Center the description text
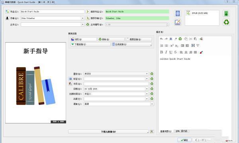239x143 pixels. [x=186, y=52]
